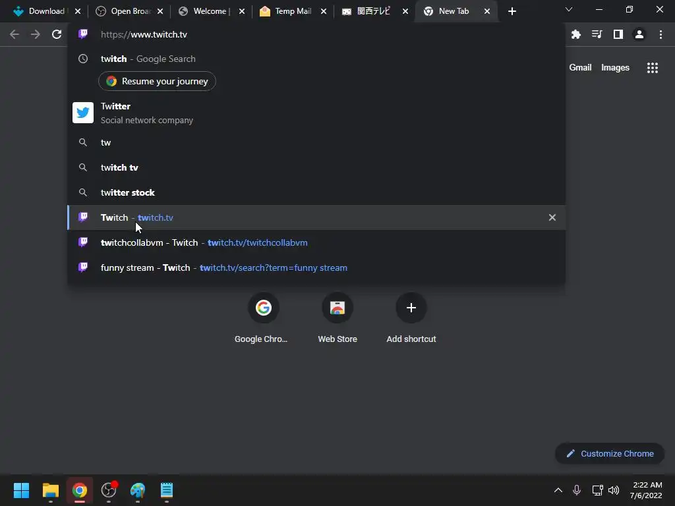Open the network tray icon
Screen dimensions: 675x506
[x=597, y=490]
